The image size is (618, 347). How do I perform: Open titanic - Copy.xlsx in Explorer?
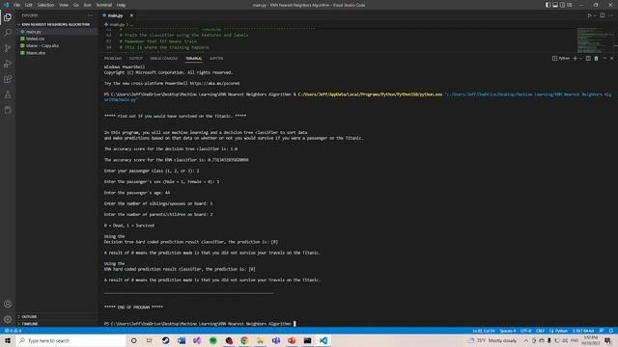(56, 45)
